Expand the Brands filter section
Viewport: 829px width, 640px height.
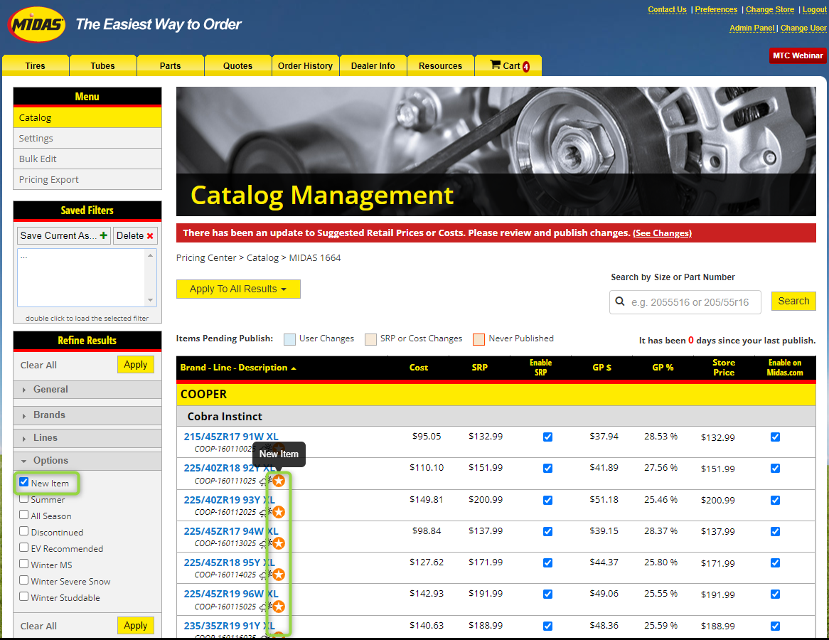[87, 415]
